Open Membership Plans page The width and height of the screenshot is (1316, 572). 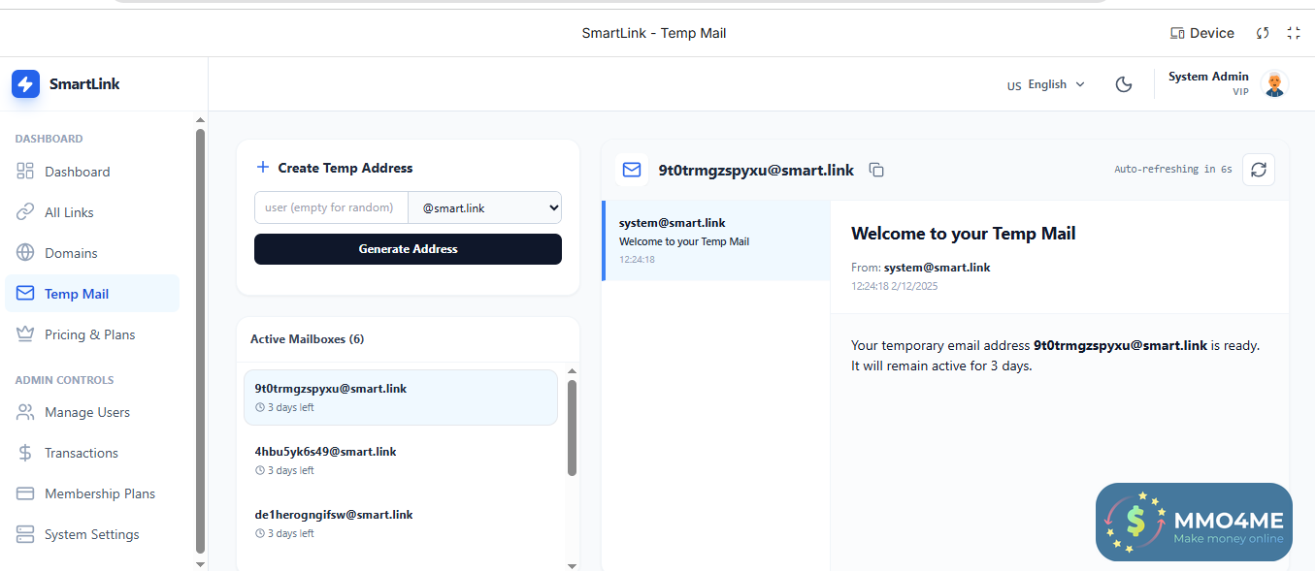coord(92,493)
